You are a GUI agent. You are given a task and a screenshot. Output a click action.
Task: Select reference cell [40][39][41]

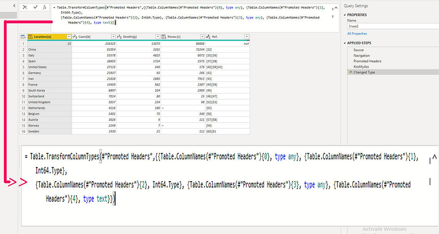(228, 67)
